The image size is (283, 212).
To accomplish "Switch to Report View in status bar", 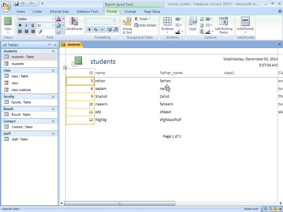I will coord(265,209).
